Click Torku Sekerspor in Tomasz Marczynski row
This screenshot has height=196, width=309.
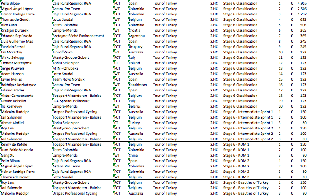[66, 63]
